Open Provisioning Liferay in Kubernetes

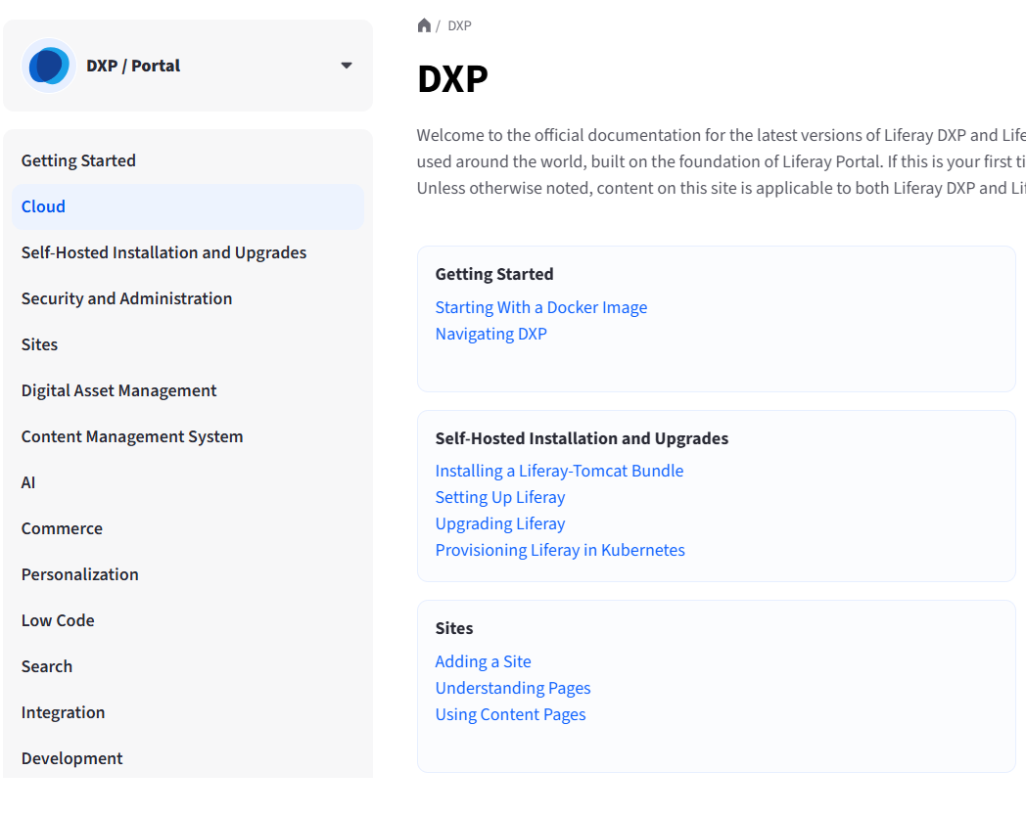coord(560,550)
